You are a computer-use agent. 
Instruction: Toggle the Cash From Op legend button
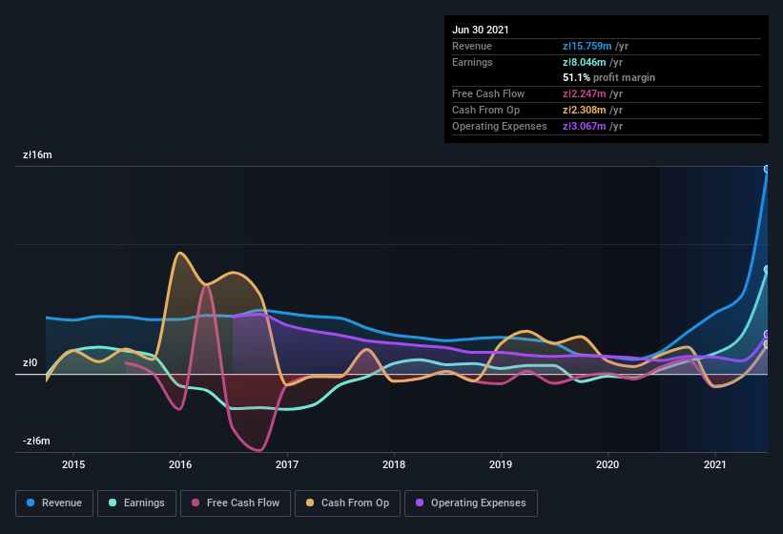tap(347, 503)
